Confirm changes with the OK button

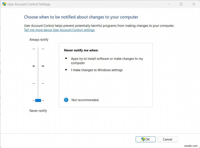click(x=145, y=139)
